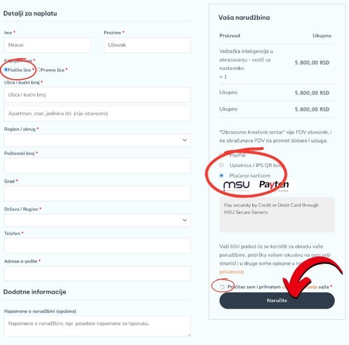This screenshot has height=345, width=349.
Task: Select Uplatnica / IPS QR payment method
Action: point(221,165)
